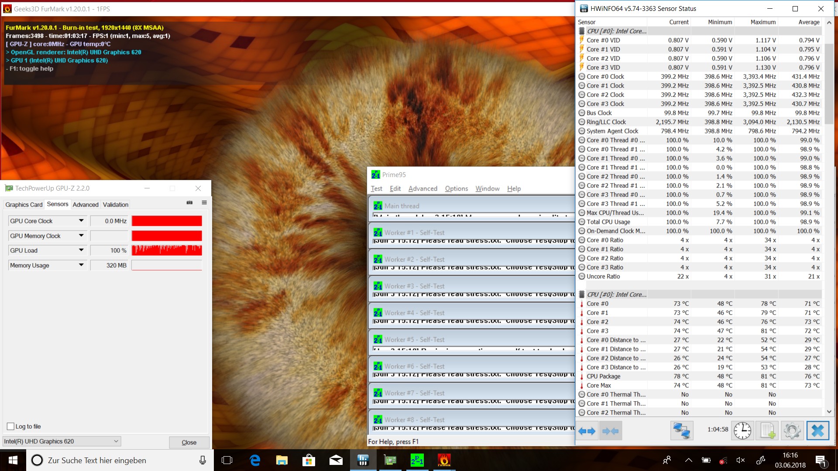Open Prime95 from the Windows taskbar
The width and height of the screenshot is (838, 471).
point(417,460)
